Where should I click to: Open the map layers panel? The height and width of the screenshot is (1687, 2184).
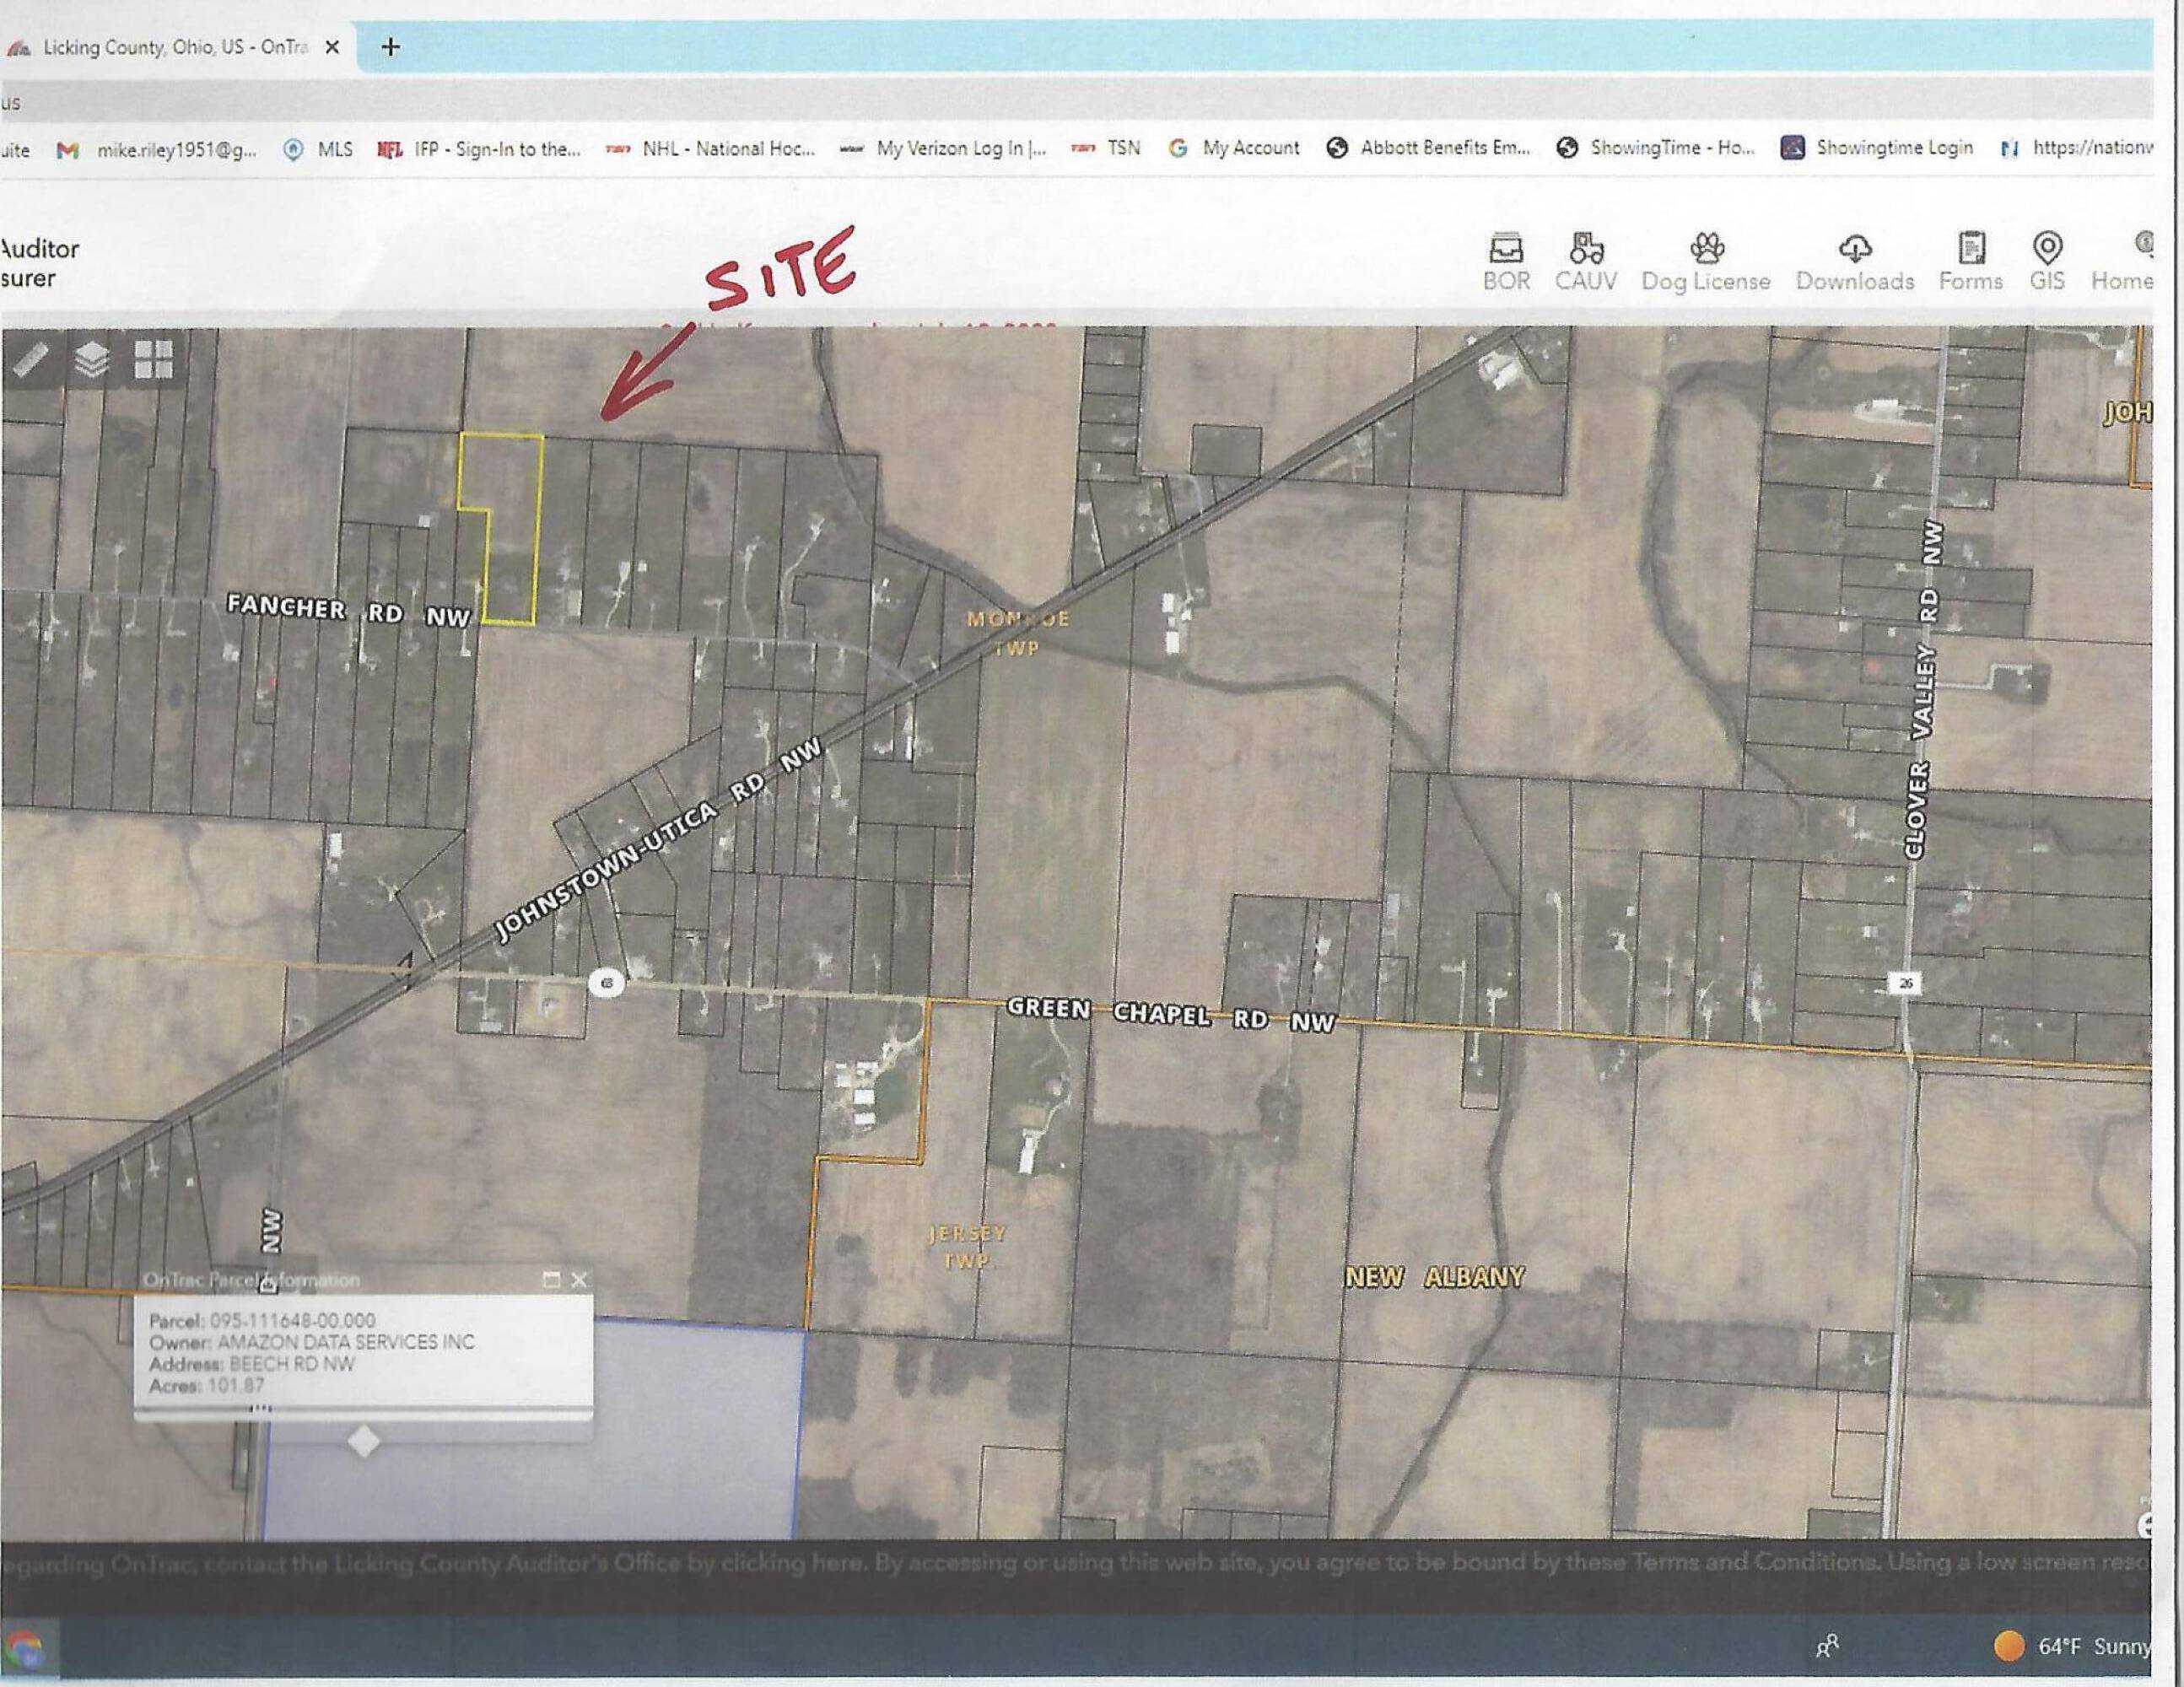[92, 360]
